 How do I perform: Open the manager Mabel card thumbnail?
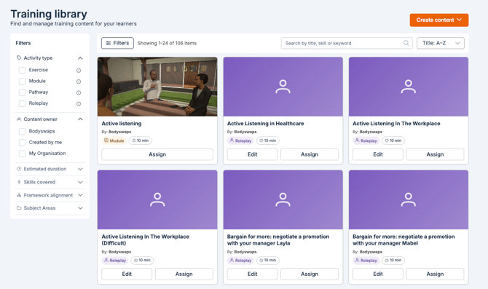click(x=409, y=199)
